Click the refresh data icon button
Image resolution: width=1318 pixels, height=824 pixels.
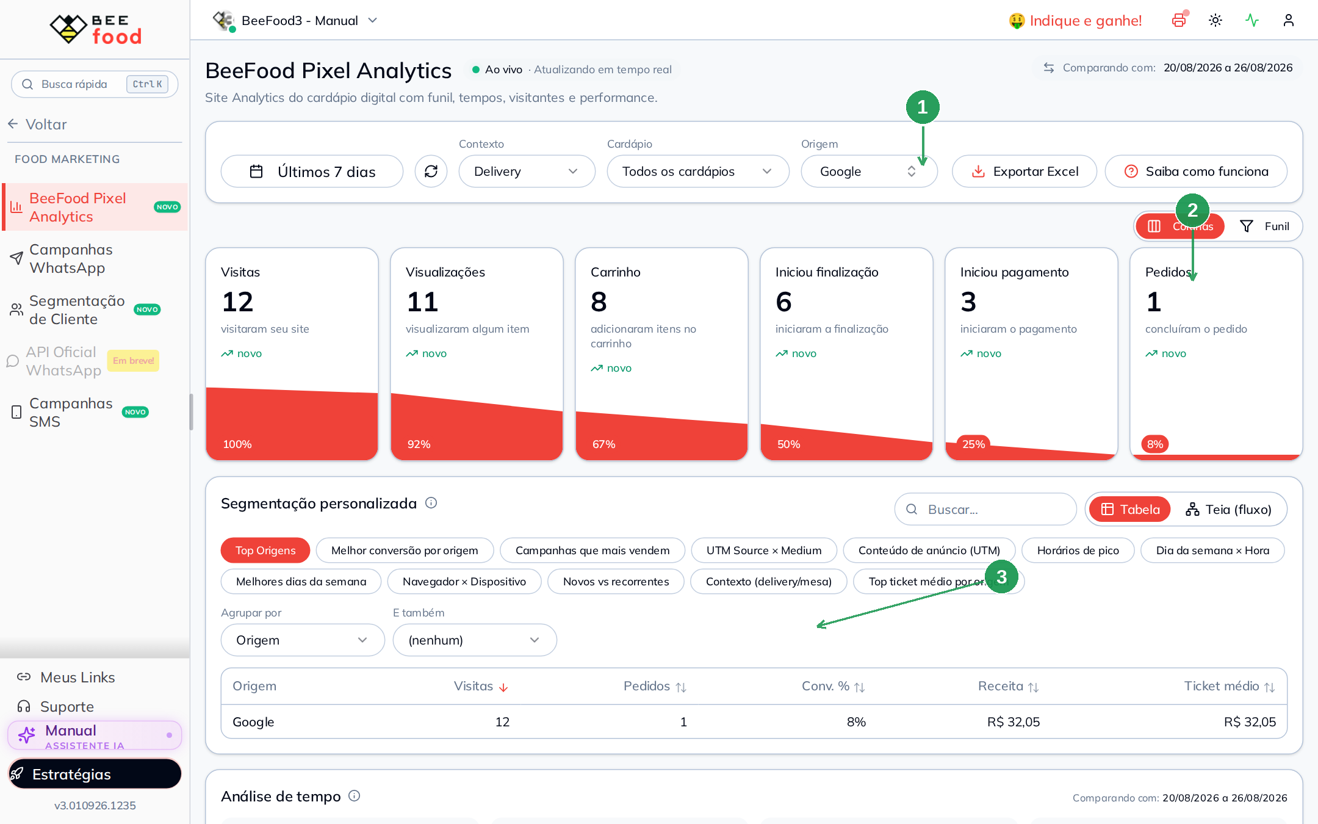click(x=431, y=172)
